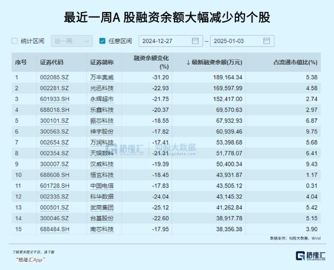Uncheck the 任意区间 checkbox
Image resolution: width=334 pixels, height=270 pixels.
pos(102,41)
